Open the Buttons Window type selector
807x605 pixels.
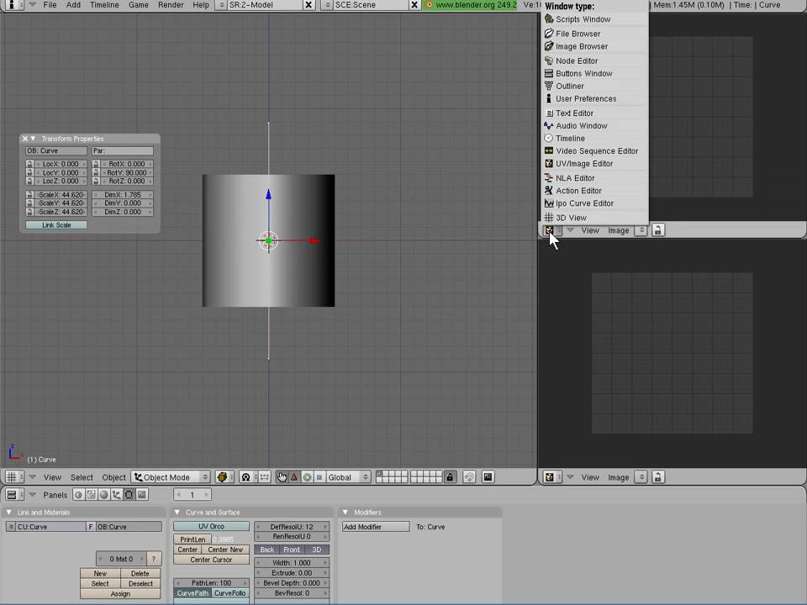click(14, 495)
